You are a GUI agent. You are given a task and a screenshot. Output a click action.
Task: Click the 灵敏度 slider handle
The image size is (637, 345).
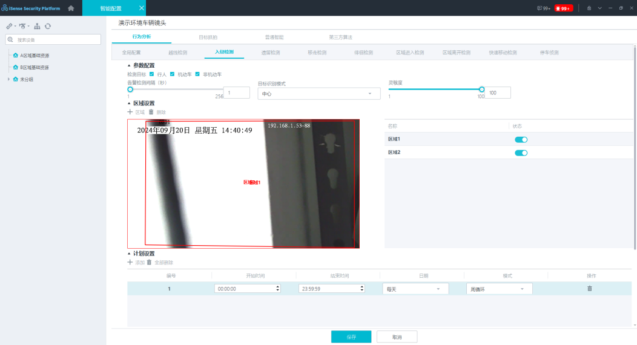click(482, 89)
